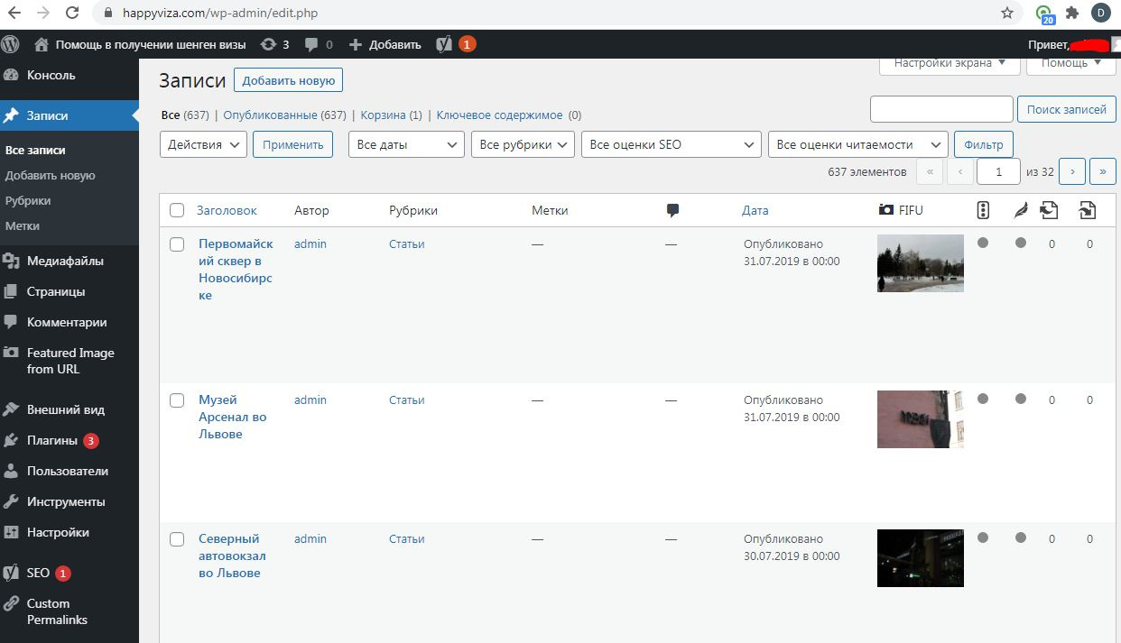Expand the Все рубрики category filter
This screenshot has width=1121, height=643.
point(523,144)
